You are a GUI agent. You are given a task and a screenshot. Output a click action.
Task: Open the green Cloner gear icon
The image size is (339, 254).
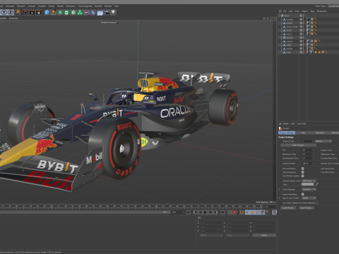click(73, 13)
